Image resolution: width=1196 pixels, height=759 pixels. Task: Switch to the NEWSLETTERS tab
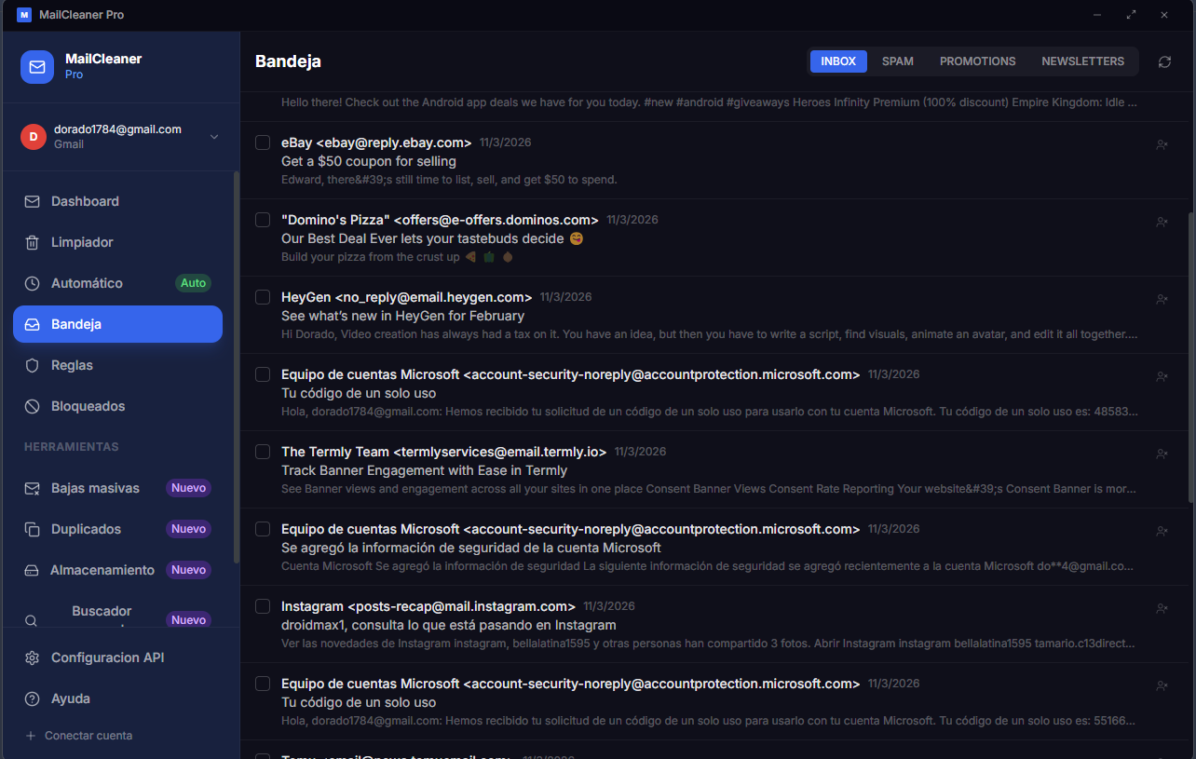click(1082, 61)
